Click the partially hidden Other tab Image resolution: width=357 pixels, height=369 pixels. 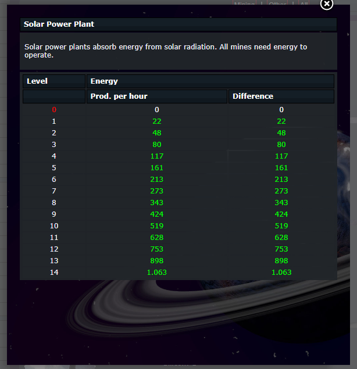(277, 3)
